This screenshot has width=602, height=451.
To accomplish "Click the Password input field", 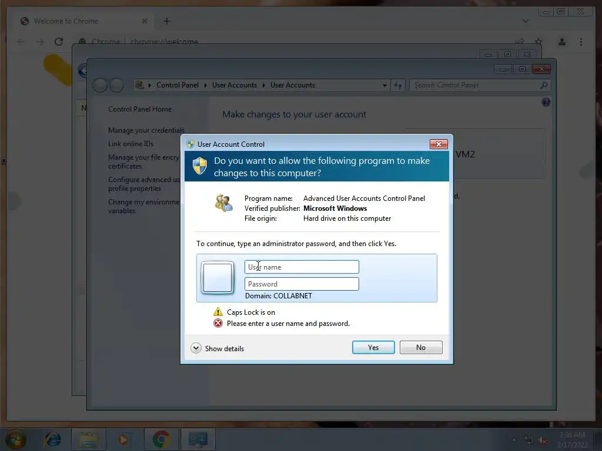I will [302, 284].
